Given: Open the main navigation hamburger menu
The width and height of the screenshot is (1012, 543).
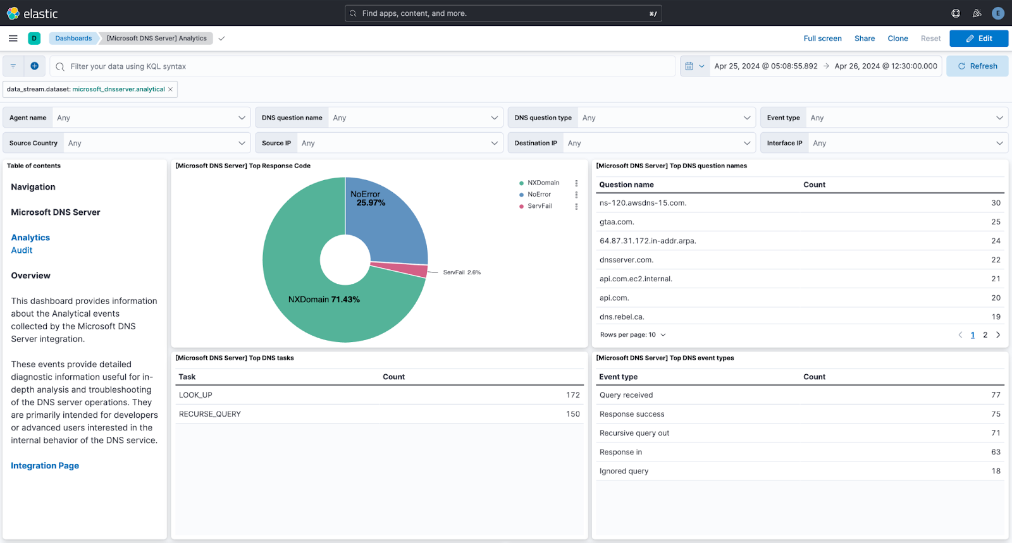Looking at the screenshot, I should [13, 39].
